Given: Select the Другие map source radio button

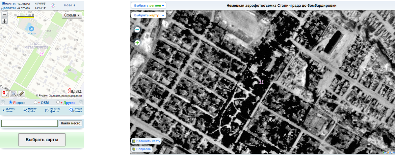Looking at the screenshot, I should click(x=58, y=102).
